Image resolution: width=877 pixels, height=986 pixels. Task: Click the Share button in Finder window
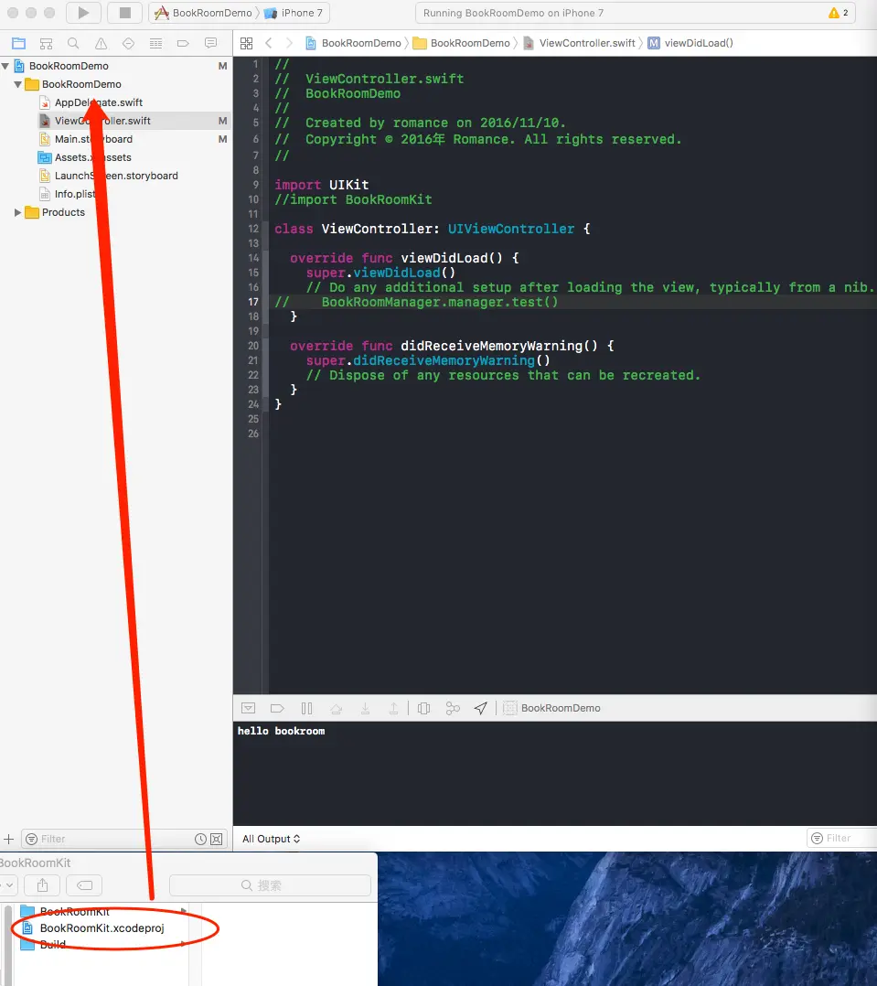(x=43, y=885)
